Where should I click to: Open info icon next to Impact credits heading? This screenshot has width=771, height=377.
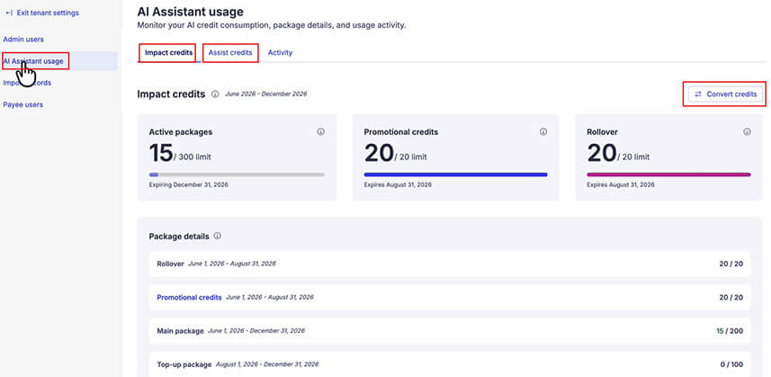215,94
